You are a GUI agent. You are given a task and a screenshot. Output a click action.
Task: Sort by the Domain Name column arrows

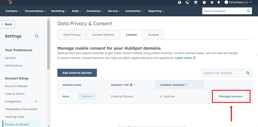(x=83, y=85)
